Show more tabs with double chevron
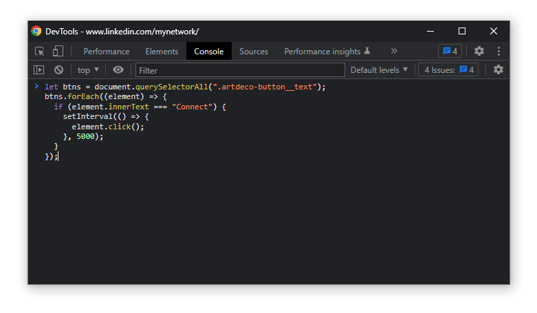 click(x=394, y=52)
